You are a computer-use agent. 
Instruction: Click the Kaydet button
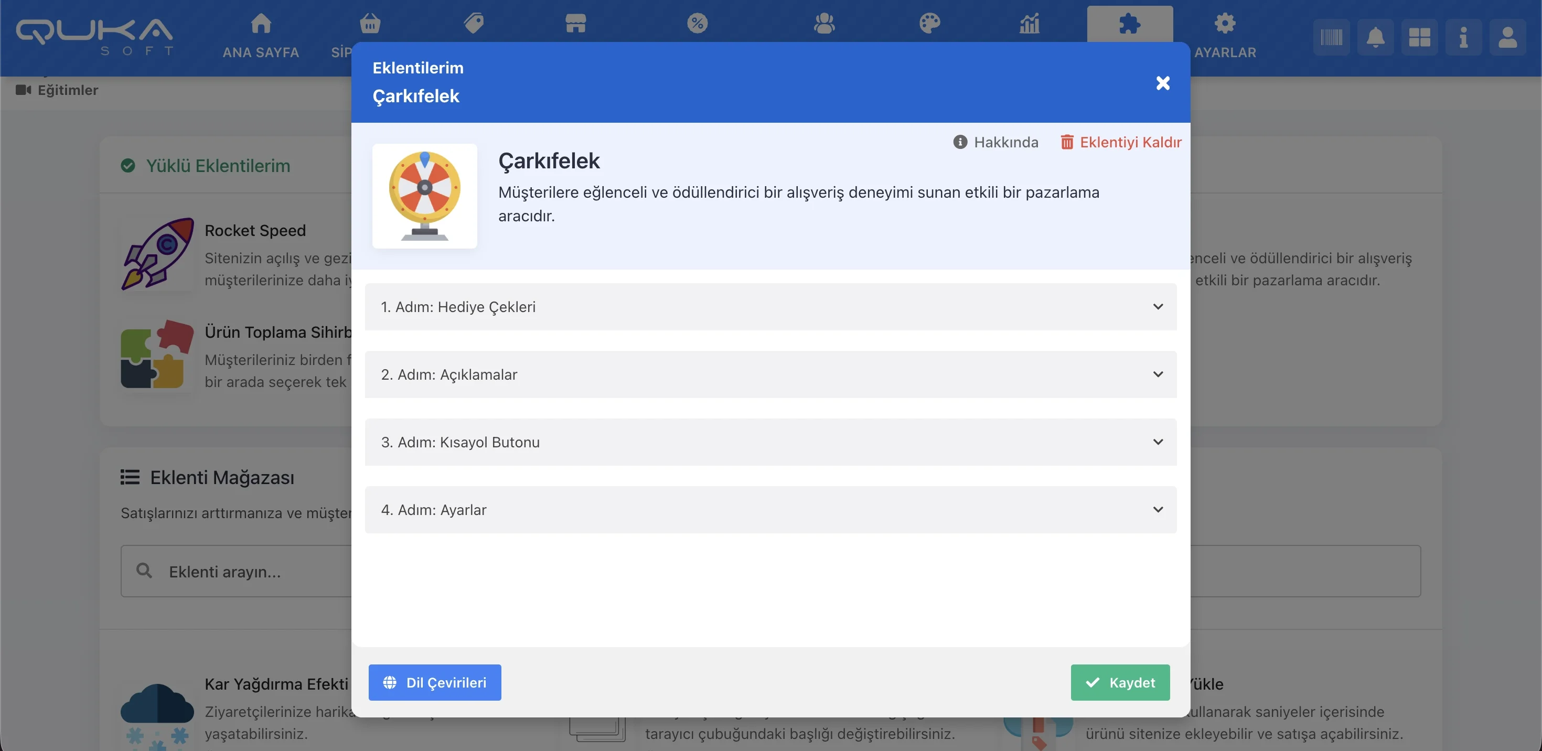pos(1120,682)
